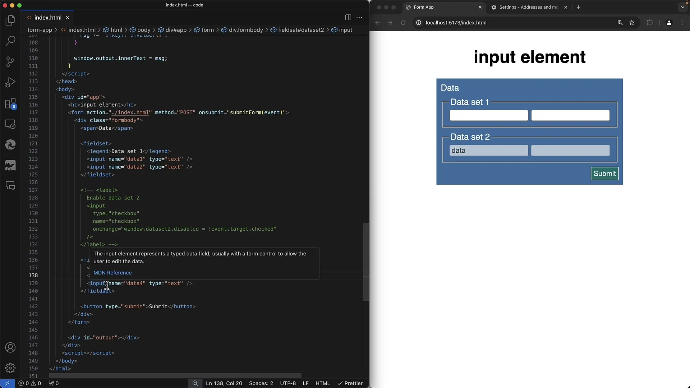Click the empty Data set 2 input
Image resolution: width=690 pixels, height=388 pixels.
tap(570, 151)
